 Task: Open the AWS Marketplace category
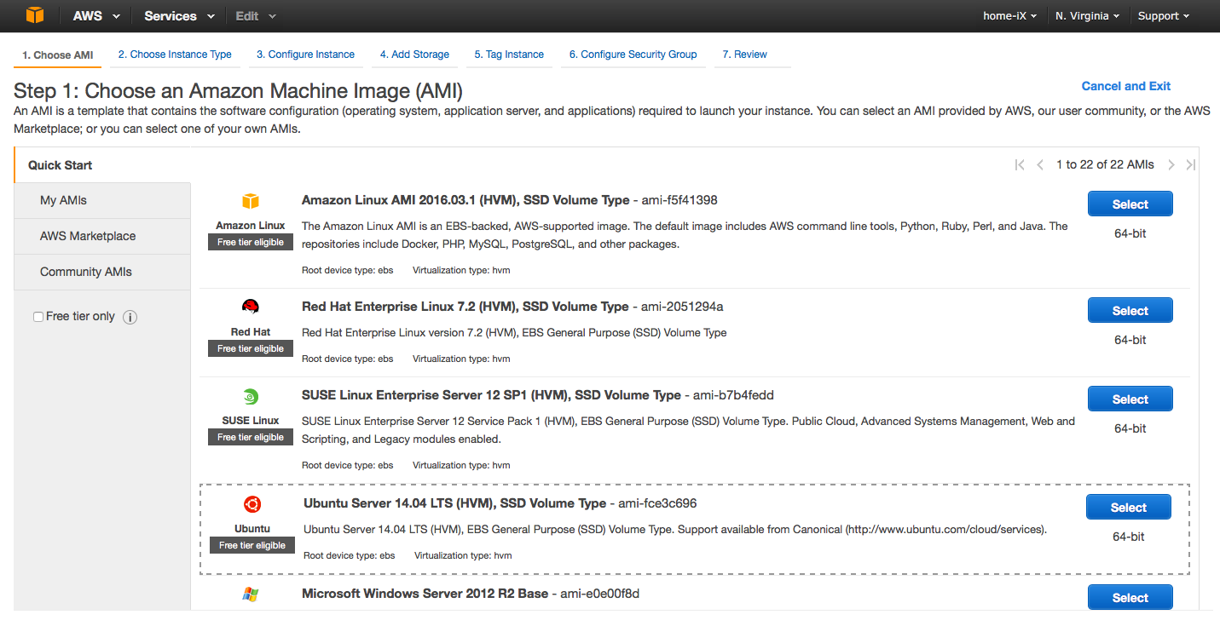point(102,236)
